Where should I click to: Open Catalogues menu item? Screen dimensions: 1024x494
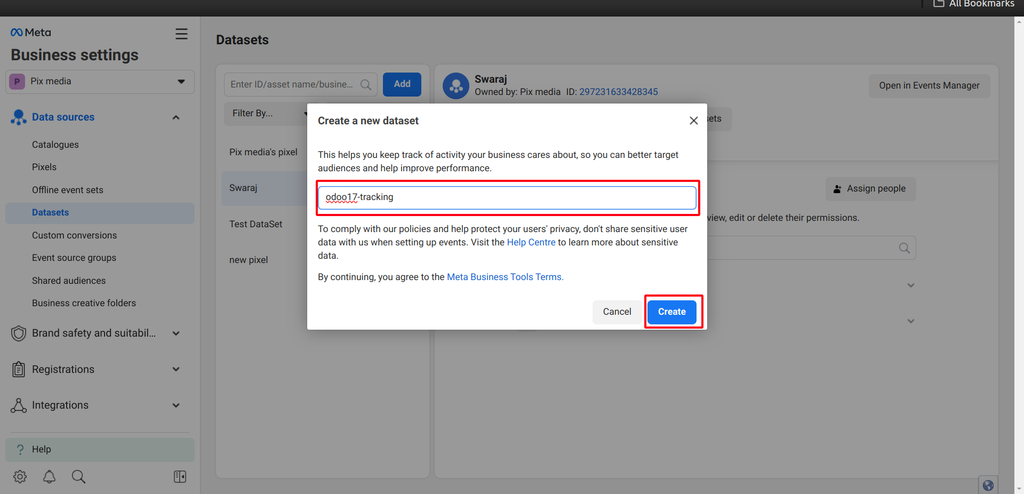55,145
